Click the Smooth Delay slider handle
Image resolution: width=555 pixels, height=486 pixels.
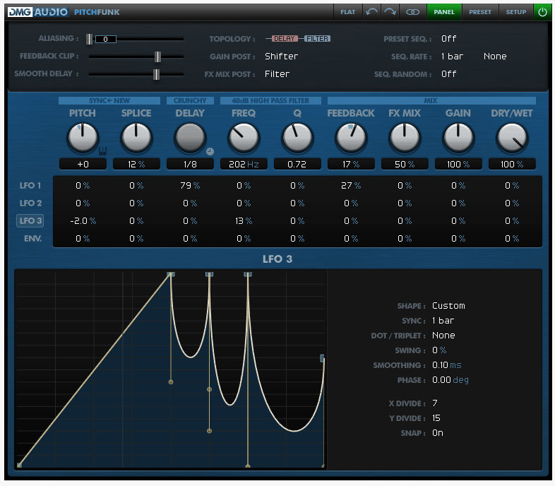pyautogui.click(x=157, y=74)
